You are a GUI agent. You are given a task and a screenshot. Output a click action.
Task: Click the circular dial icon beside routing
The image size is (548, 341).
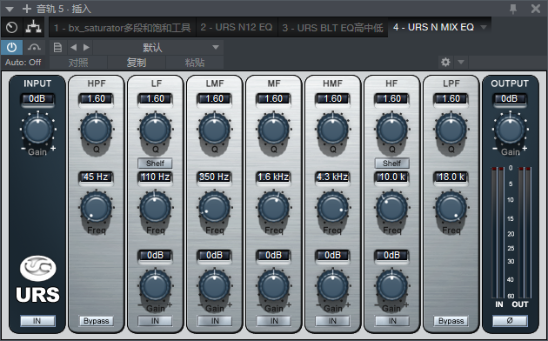(12, 27)
